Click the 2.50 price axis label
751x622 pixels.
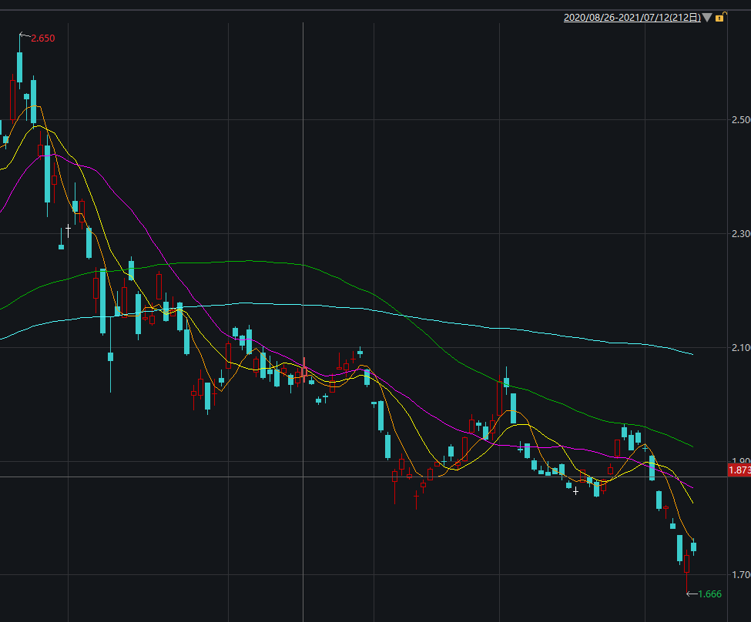[x=740, y=120]
